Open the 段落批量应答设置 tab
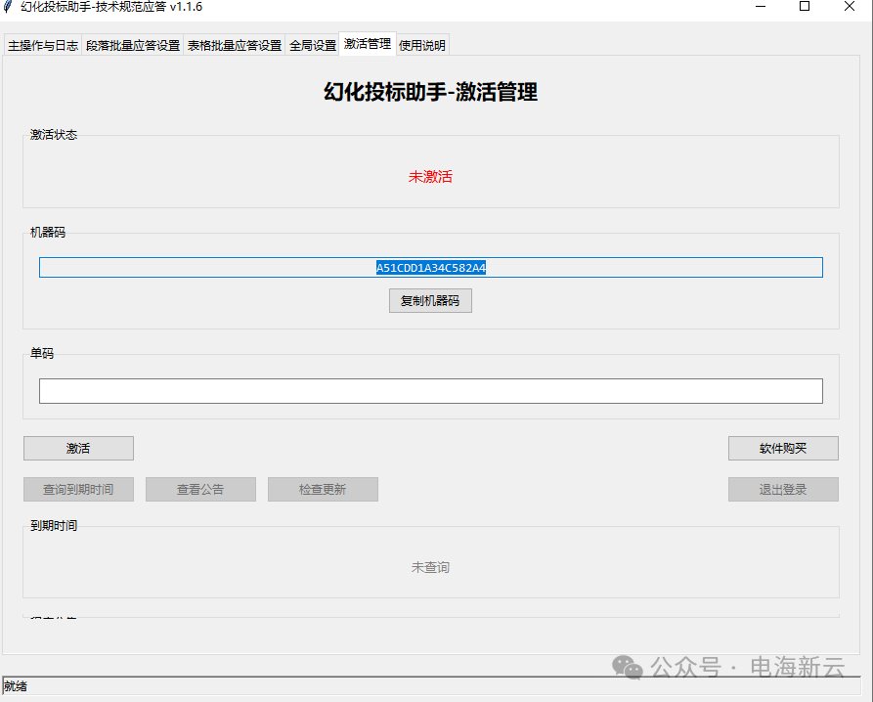This screenshot has width=873, height=702. pyautogui.click(x=132, y=44)
